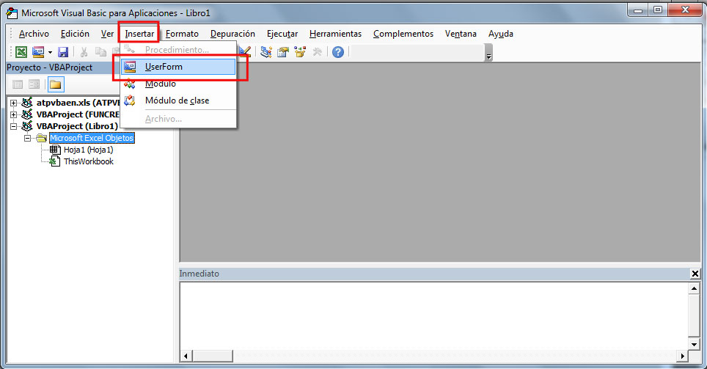The image size is (707, 369).
Task: Expand the atpvbaen.xls project node
Action: [x=13, y=103]
